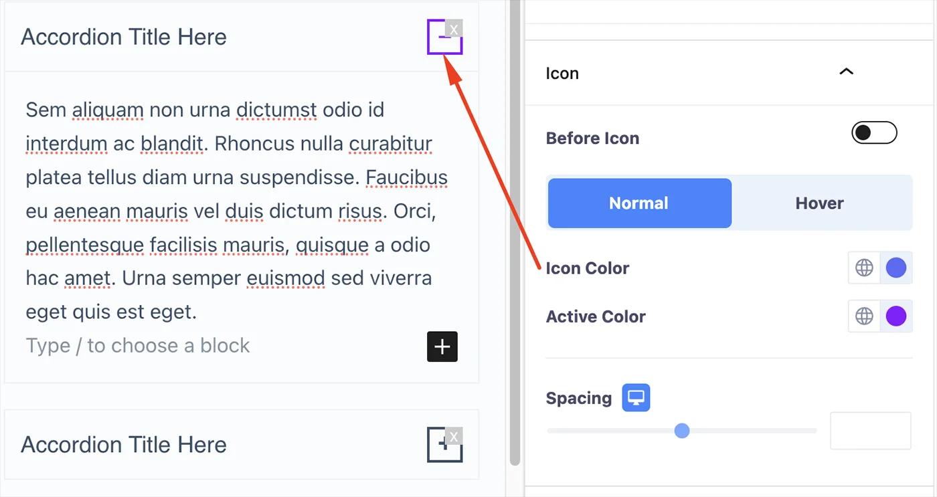Click the X marker on the first accordion icon
The height and width of the screenshot is (497, 937).
(x=454, y=29)
